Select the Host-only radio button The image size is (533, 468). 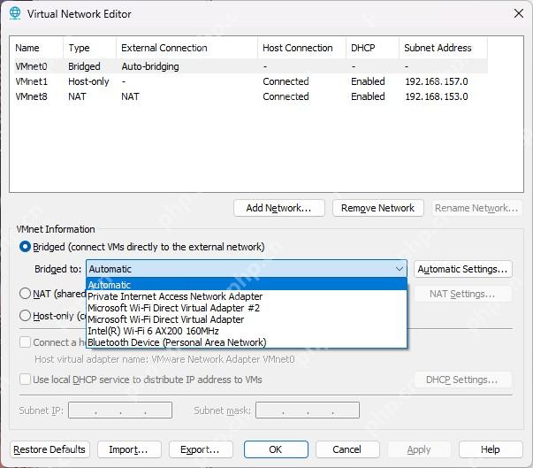[x=25, y=316]
